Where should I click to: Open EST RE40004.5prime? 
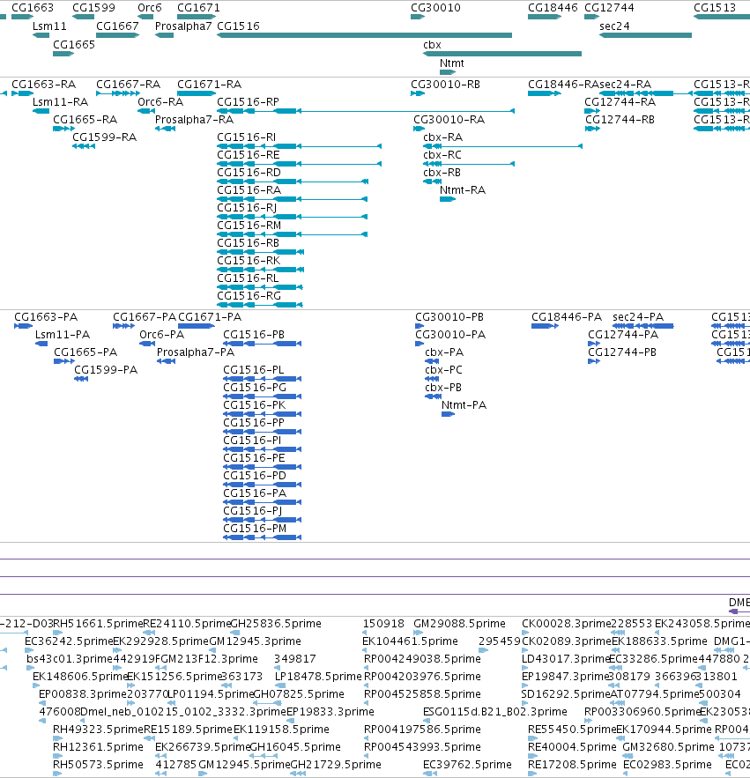[x=532, y=756]
